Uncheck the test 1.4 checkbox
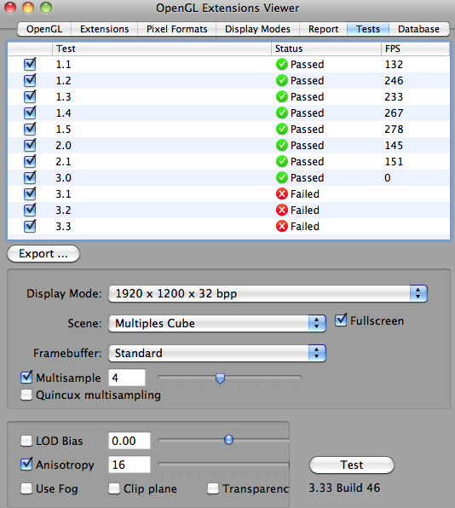455x508 pixels. coord(30,113)
